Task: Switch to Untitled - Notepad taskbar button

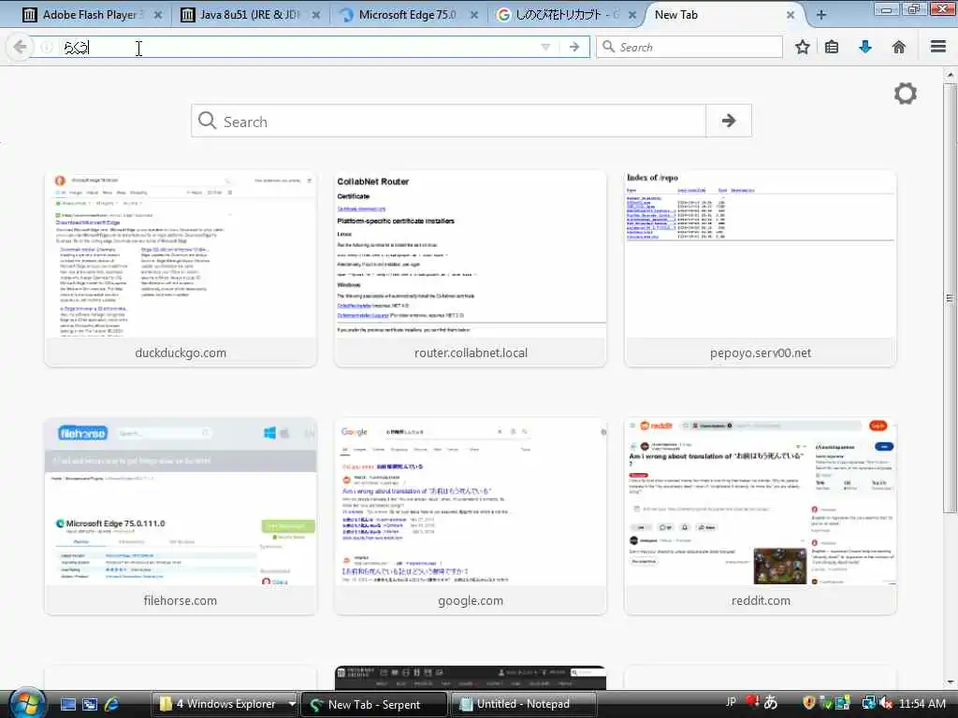Action: pyautogui.click(x=523, y=704)
